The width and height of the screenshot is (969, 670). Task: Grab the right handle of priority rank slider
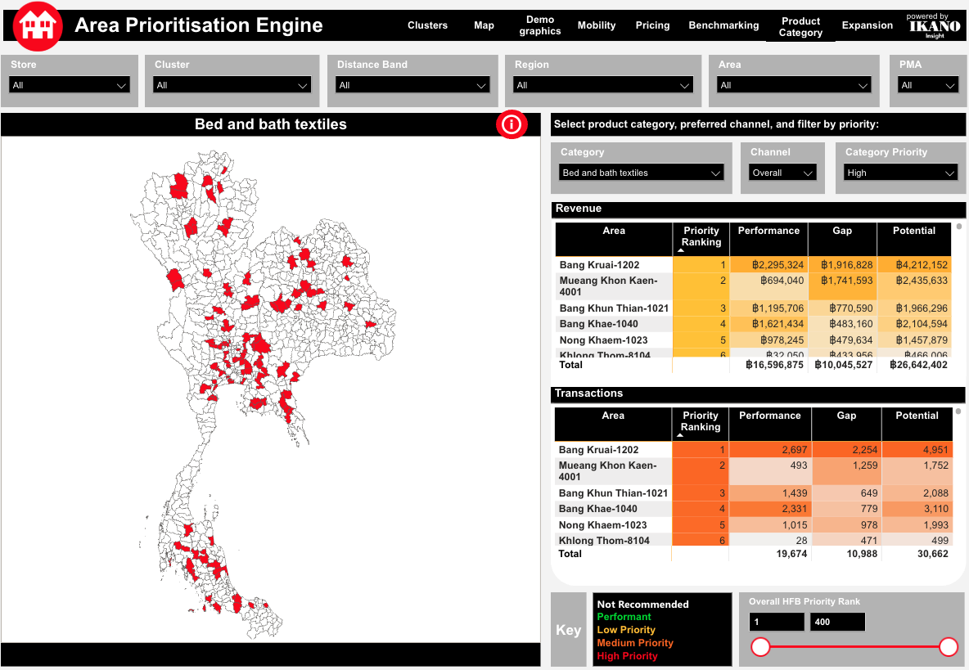coord(948,647)
